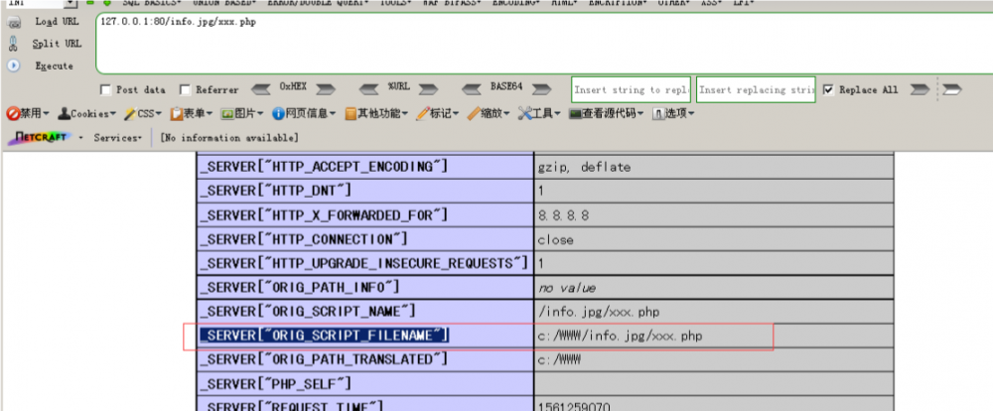
Task: Click the _SERVER ORIG_PATH_INFO cell
Action: tap(364, 288)
